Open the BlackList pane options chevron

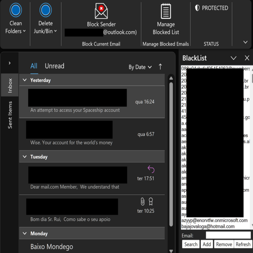click(234, 58)
